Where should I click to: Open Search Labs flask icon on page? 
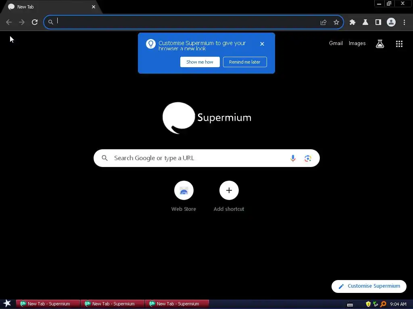(x=380, y=44)
